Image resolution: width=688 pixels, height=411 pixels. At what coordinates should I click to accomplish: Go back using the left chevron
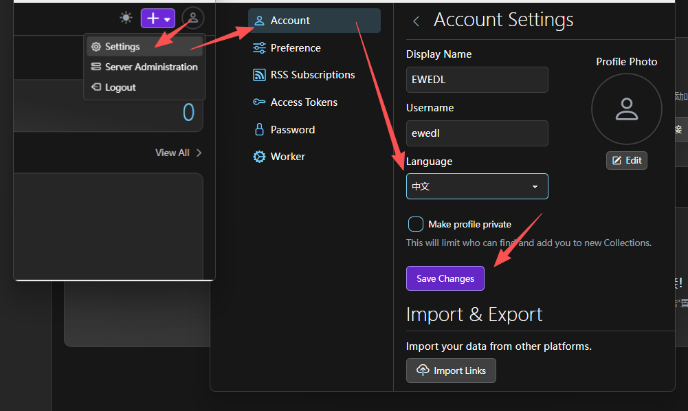click(x=416, y=21)
